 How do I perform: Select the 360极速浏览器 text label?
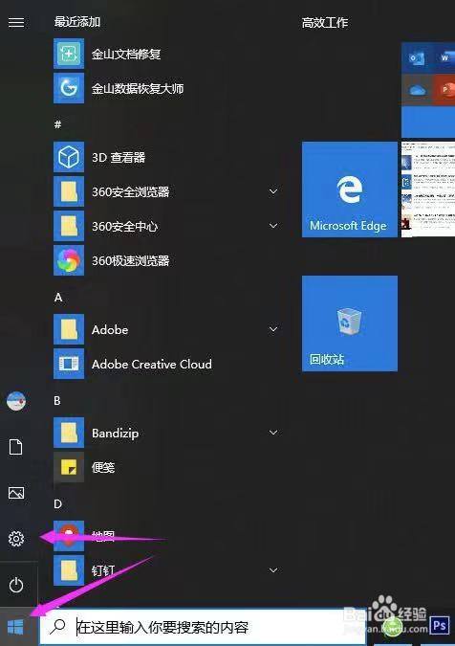click(x=130, y=260)
